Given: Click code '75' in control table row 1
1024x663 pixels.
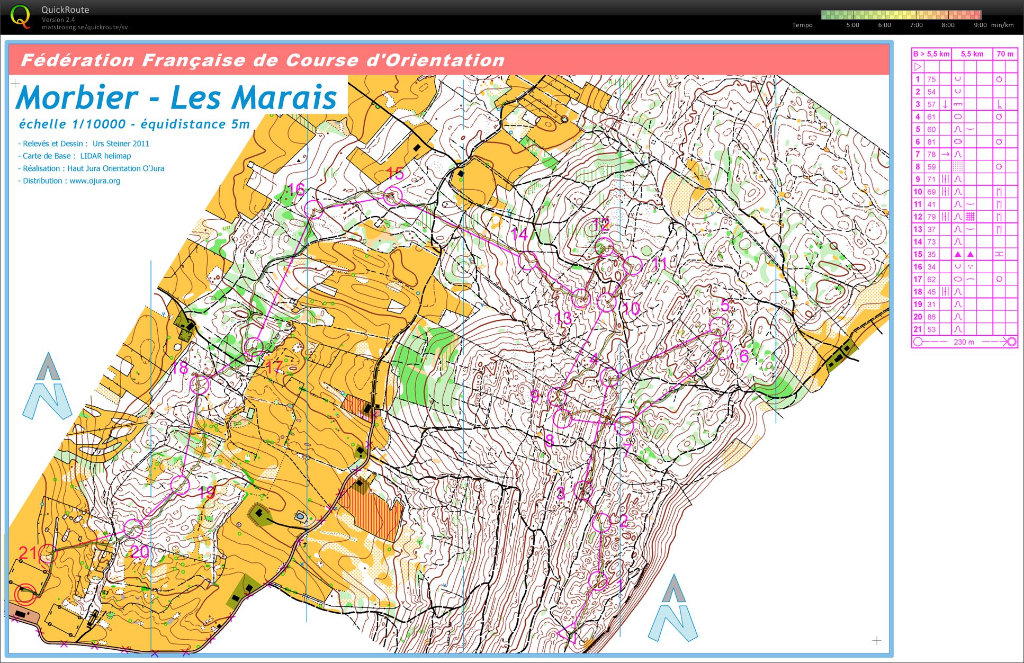Looking at the screenshot, I should [x=931, y=79].
